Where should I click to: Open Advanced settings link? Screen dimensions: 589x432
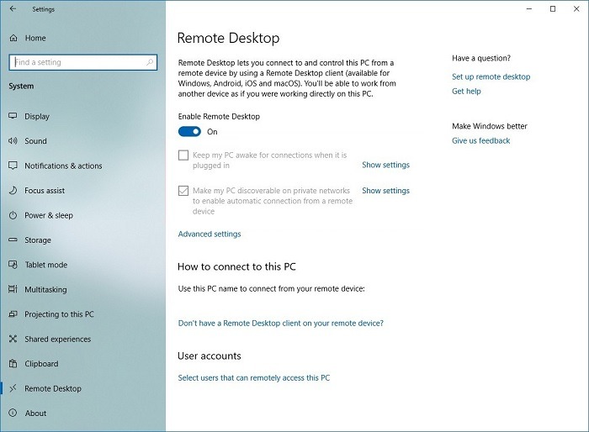pyautogui.click(x=210, y=234)
